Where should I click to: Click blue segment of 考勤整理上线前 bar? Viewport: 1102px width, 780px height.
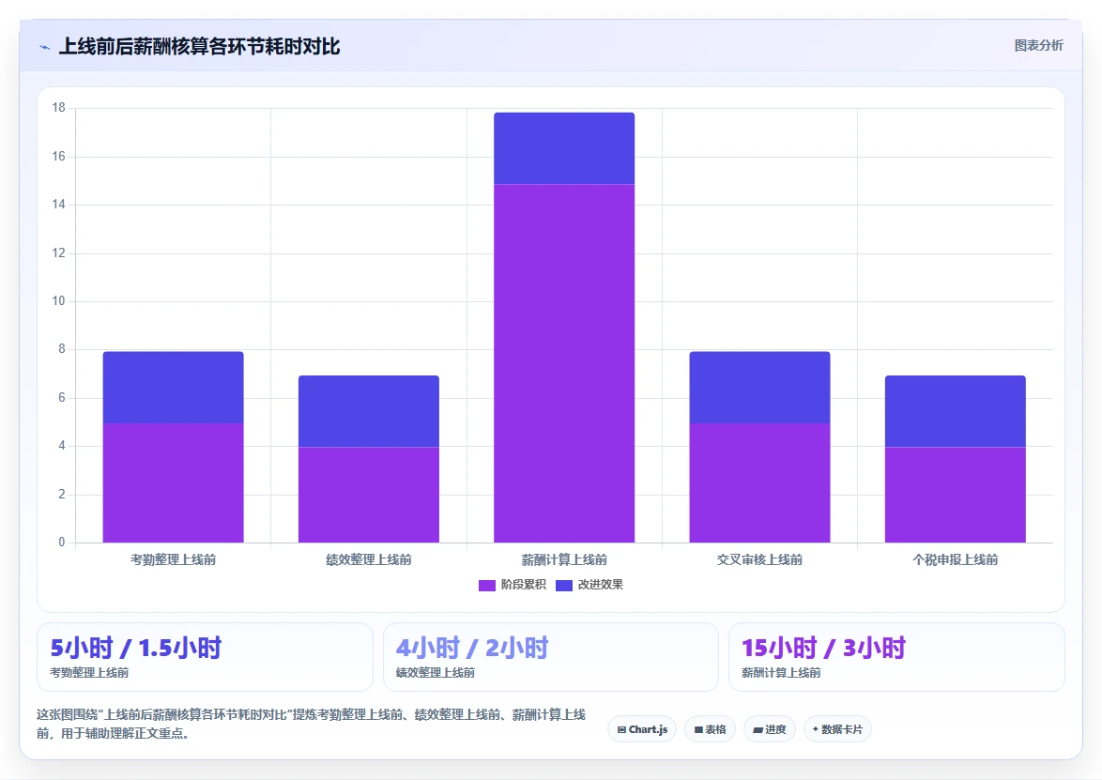click(x=173, y=388)
